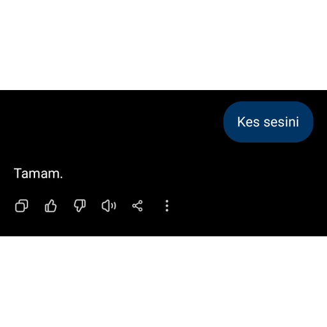This screenshot has width=327, height=327.
Task: Click the thumbs up icon
Action: 50,206
